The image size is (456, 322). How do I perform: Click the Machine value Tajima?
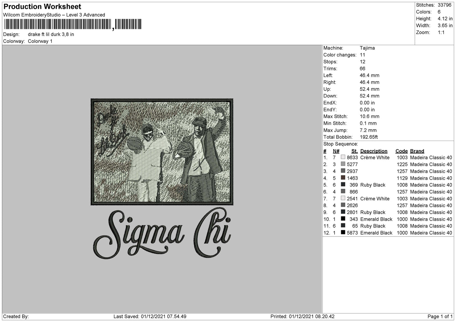tap(367, 48)
